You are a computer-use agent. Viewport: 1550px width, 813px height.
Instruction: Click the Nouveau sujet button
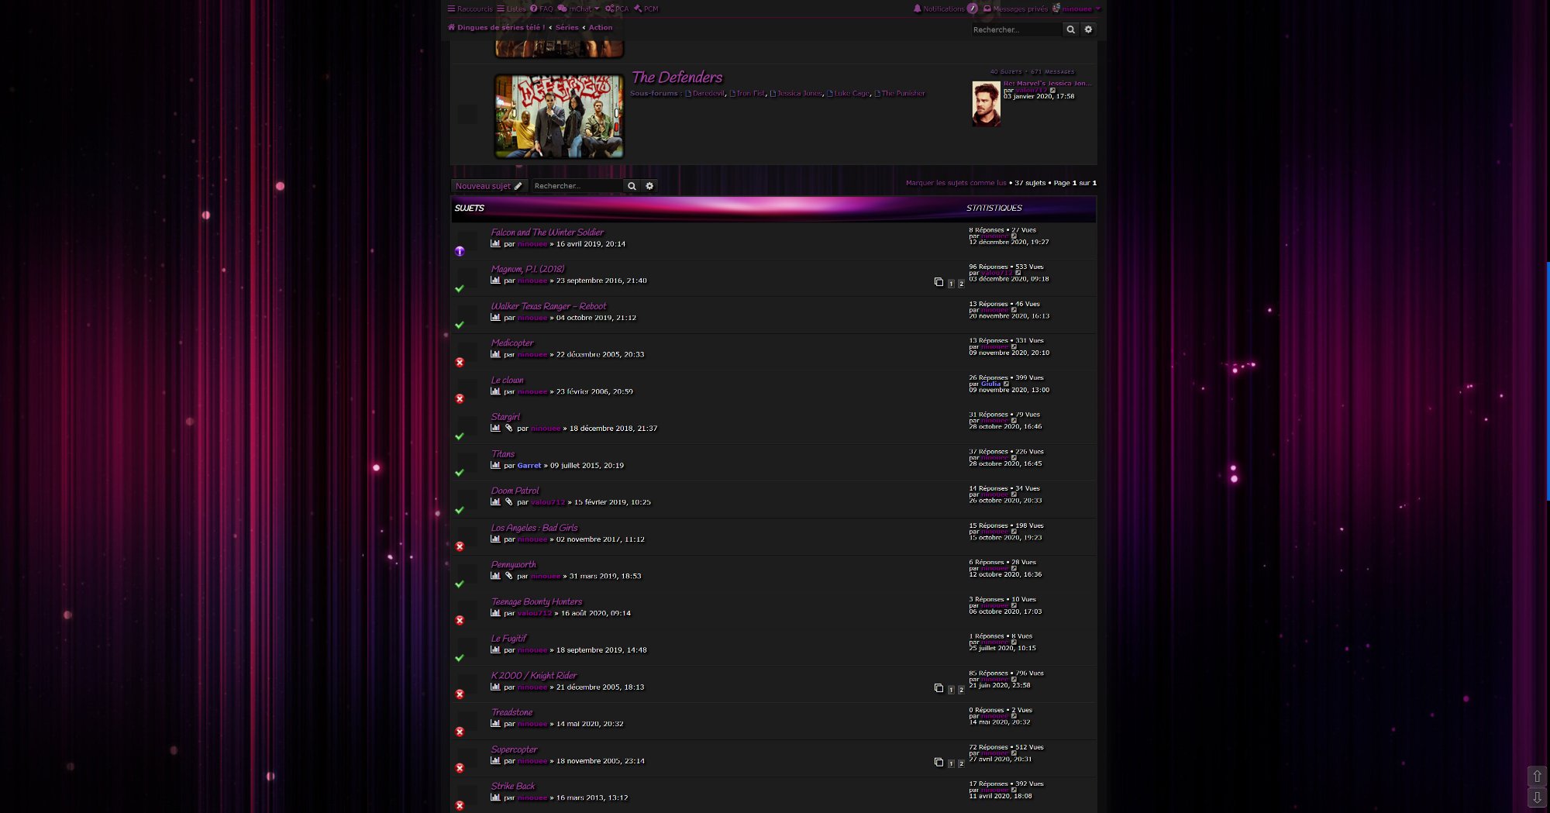pos(489,186)
